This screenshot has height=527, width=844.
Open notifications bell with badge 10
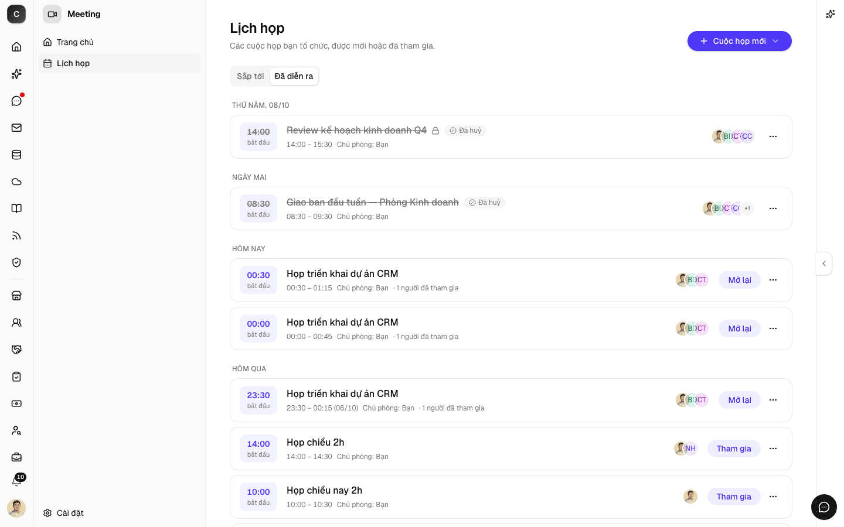tap(16, 481)
